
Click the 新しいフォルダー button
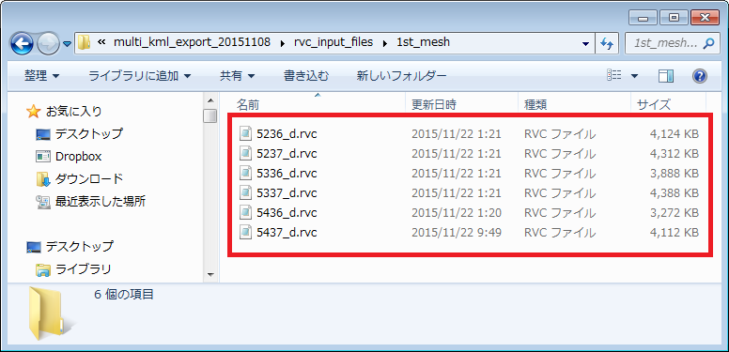[402, 76]
